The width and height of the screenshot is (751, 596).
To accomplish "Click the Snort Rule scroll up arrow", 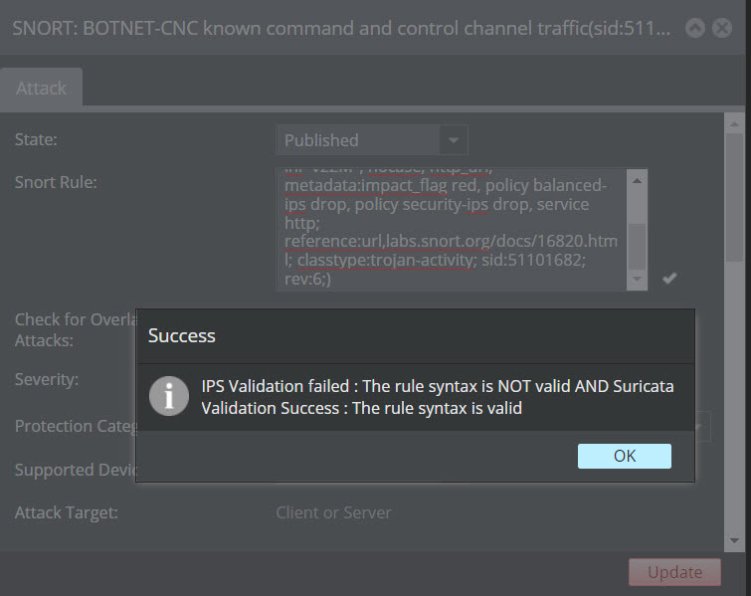I will (637, 181).
